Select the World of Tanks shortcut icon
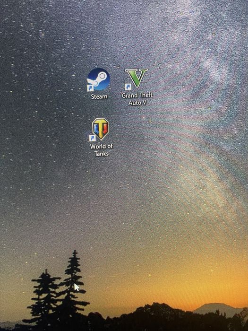 pyautogui.click(x=100, y=129)
